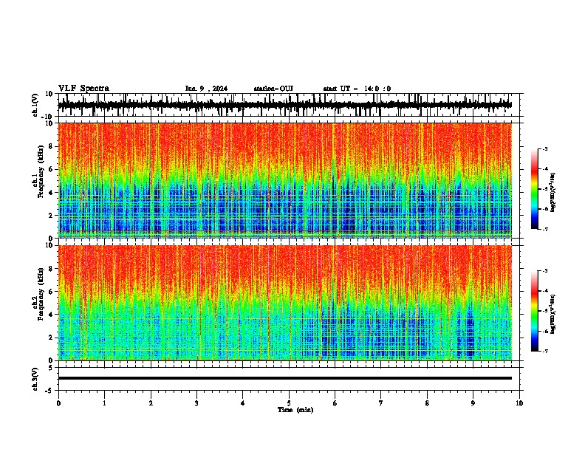Click the "ch.3(V)" axis label
585x452 pixels.
click(x=35, y=379)
